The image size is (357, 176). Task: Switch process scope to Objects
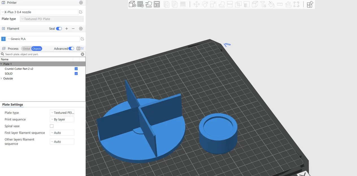pos(37,49)
